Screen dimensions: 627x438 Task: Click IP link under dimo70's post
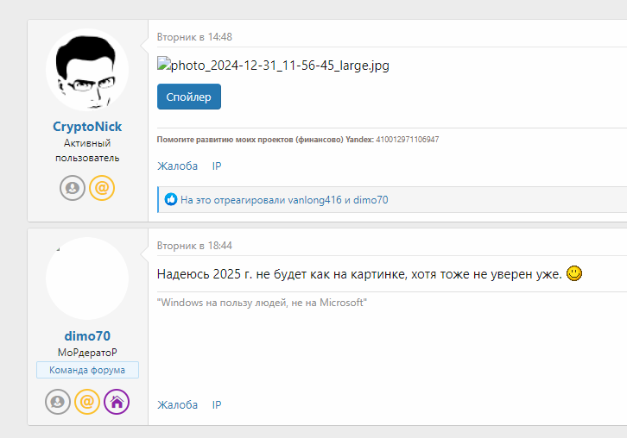coord(217,404)
